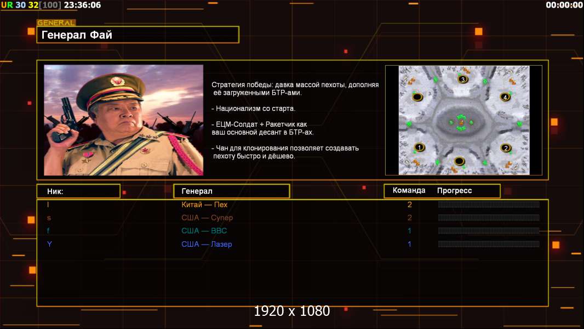Click the General Fai portrait image

[x=123, y=120]
